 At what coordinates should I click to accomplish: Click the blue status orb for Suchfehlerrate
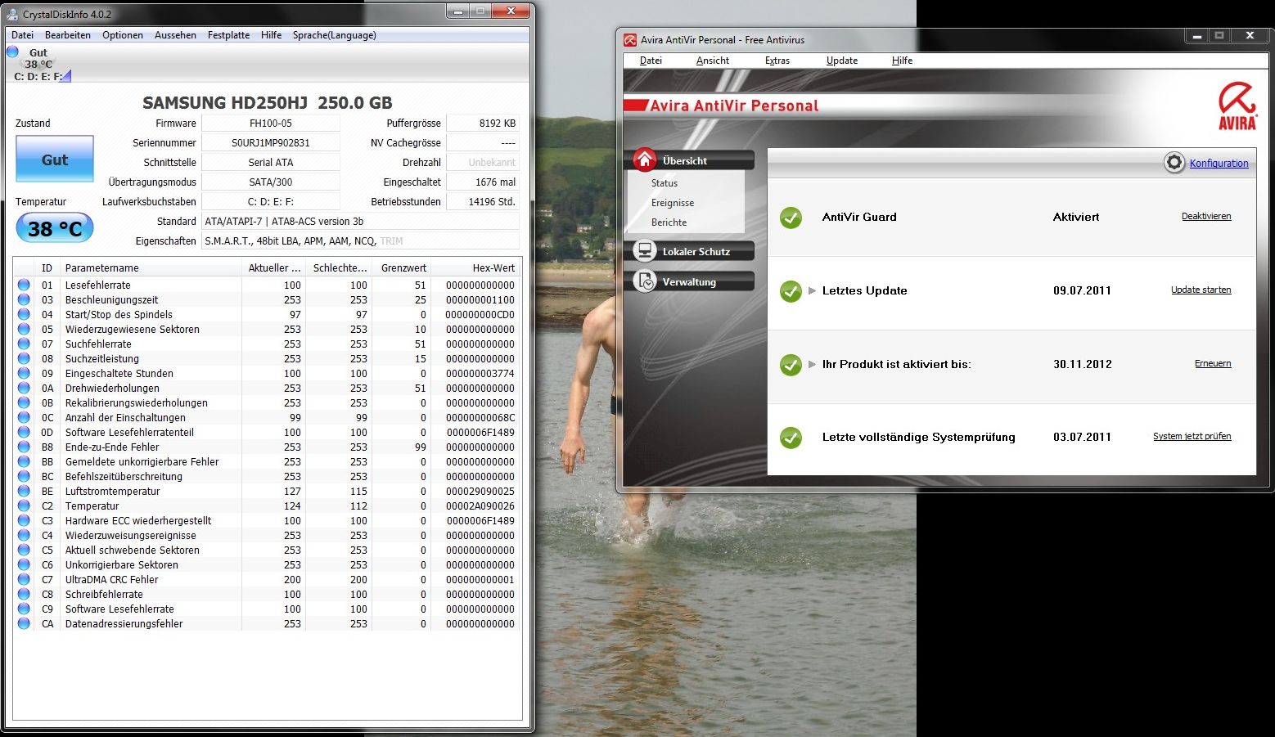(24, 344)
